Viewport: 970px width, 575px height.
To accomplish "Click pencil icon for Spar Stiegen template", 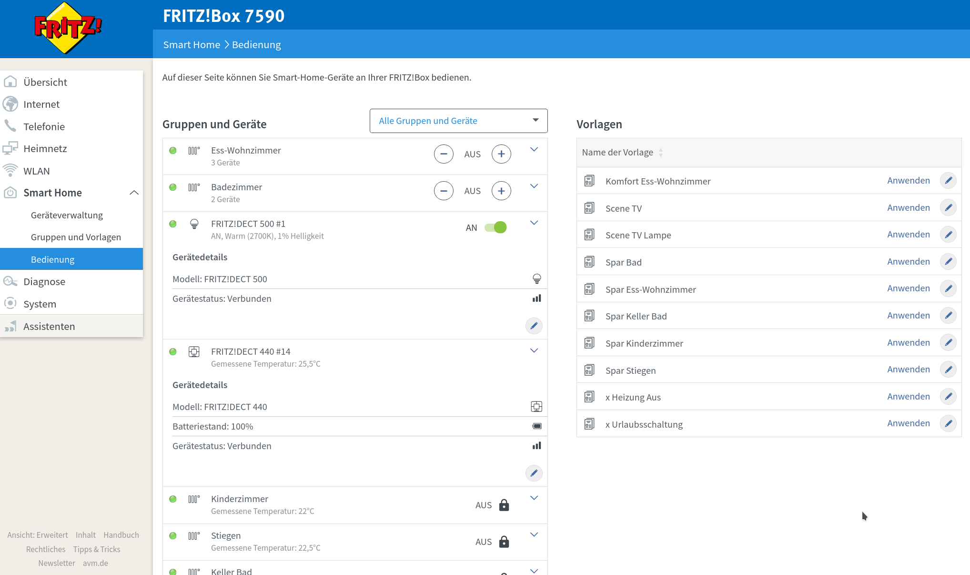I will coord(948,370).
